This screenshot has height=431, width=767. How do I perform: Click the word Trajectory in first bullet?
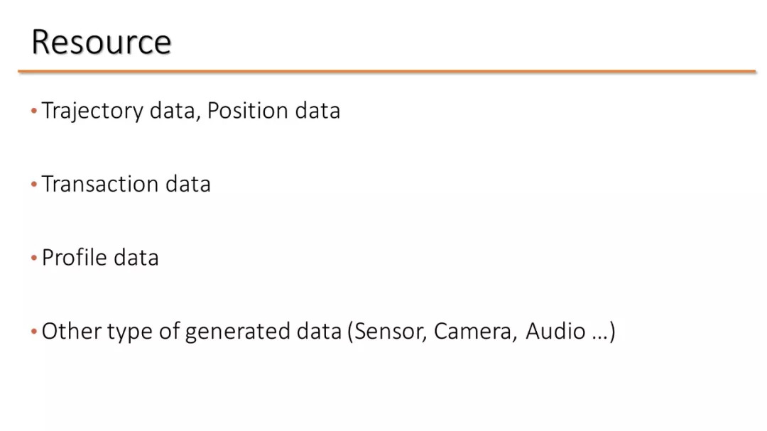click(x=92, y=111)
